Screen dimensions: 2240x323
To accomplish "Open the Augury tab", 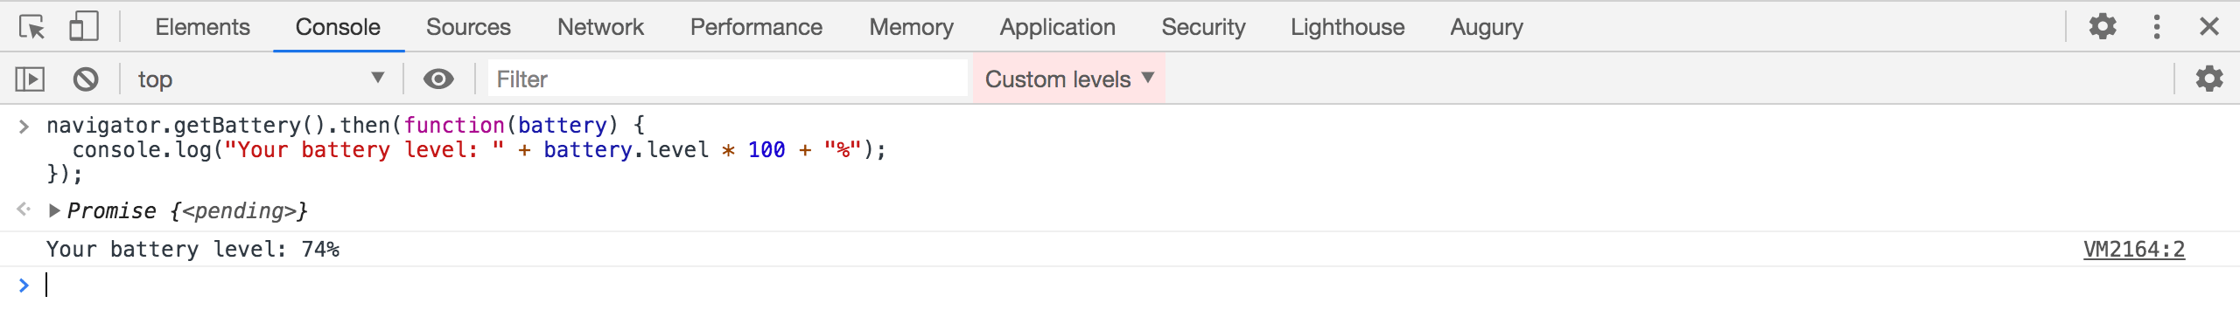I will click(1487, 27).
